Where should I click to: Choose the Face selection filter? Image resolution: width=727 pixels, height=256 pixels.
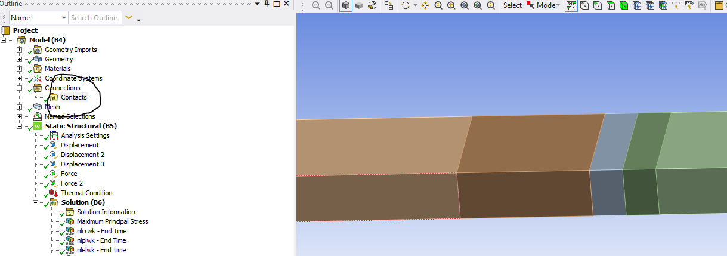click(x=611, y=5)
